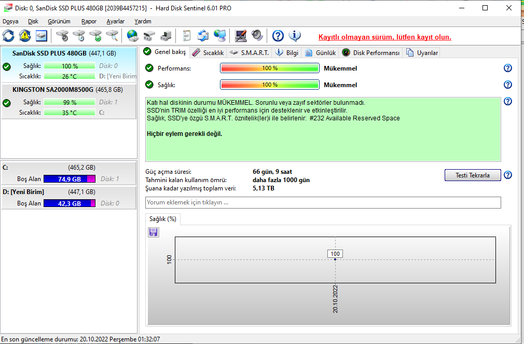Click the refresh disks toolbar icon
Image resolution: width=524 pixels, height=344 pixels.
tap(9, 36)
